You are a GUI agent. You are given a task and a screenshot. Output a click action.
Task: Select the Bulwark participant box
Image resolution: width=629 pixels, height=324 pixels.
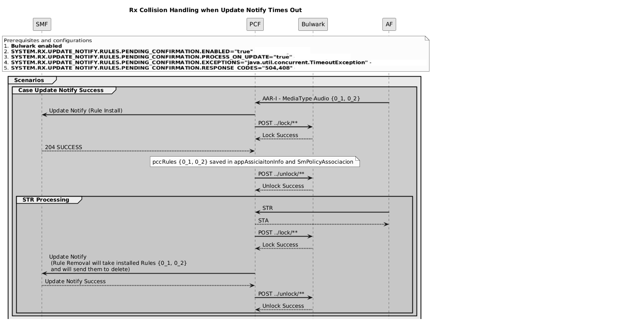click(x=313, y=24)
